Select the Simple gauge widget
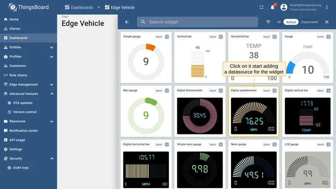This screenshot has width=336, height=189. pos(146,58)
